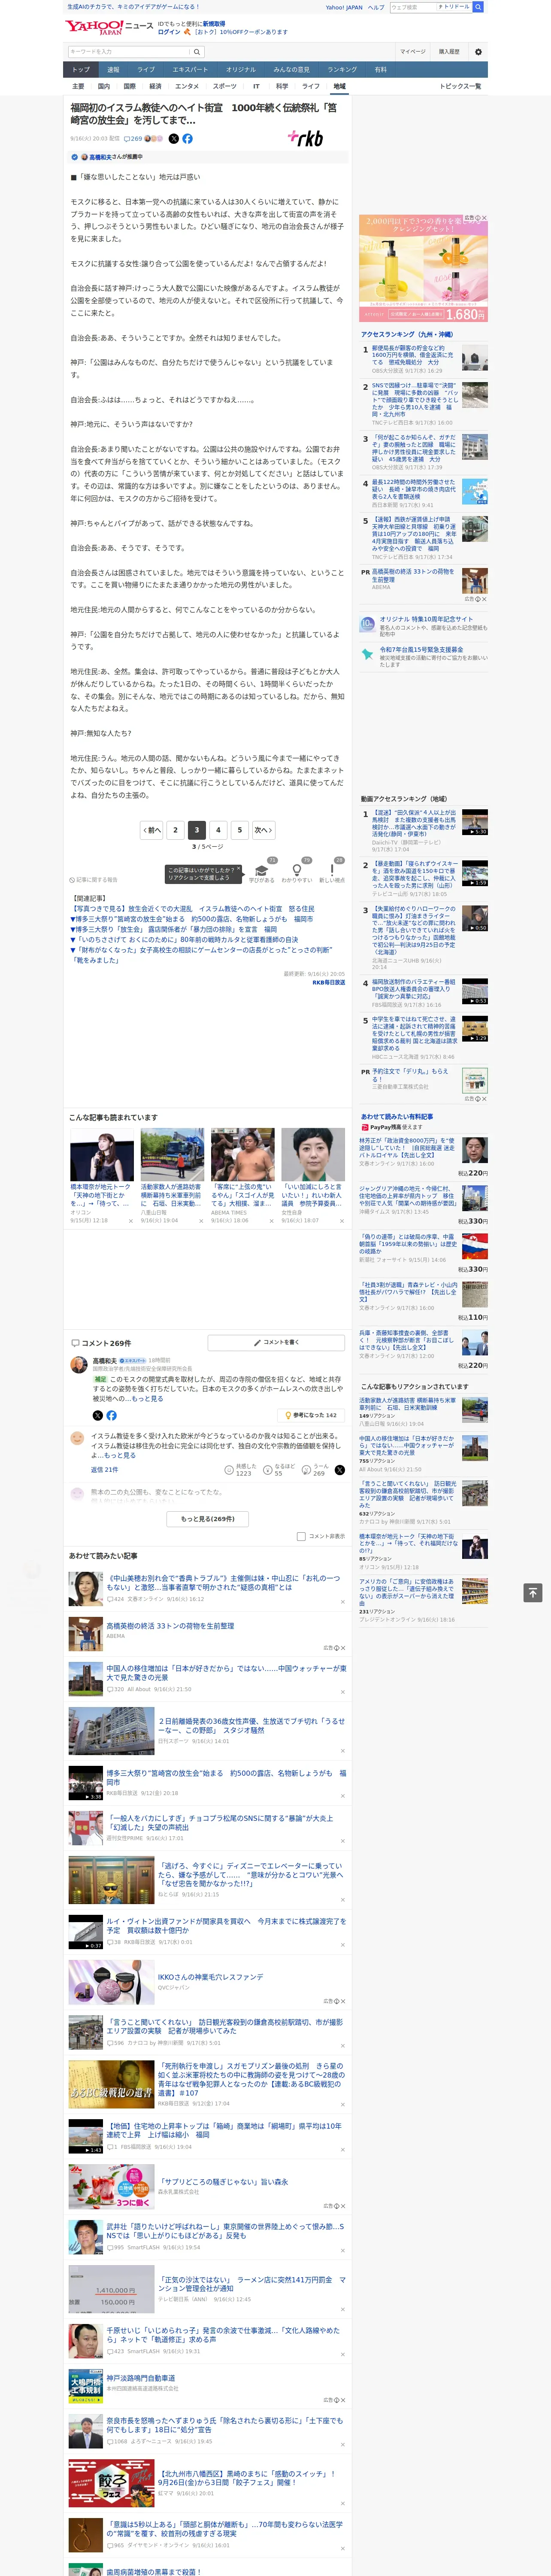
Task: Select the ライブ navigation tab
Action: (146, 70)
